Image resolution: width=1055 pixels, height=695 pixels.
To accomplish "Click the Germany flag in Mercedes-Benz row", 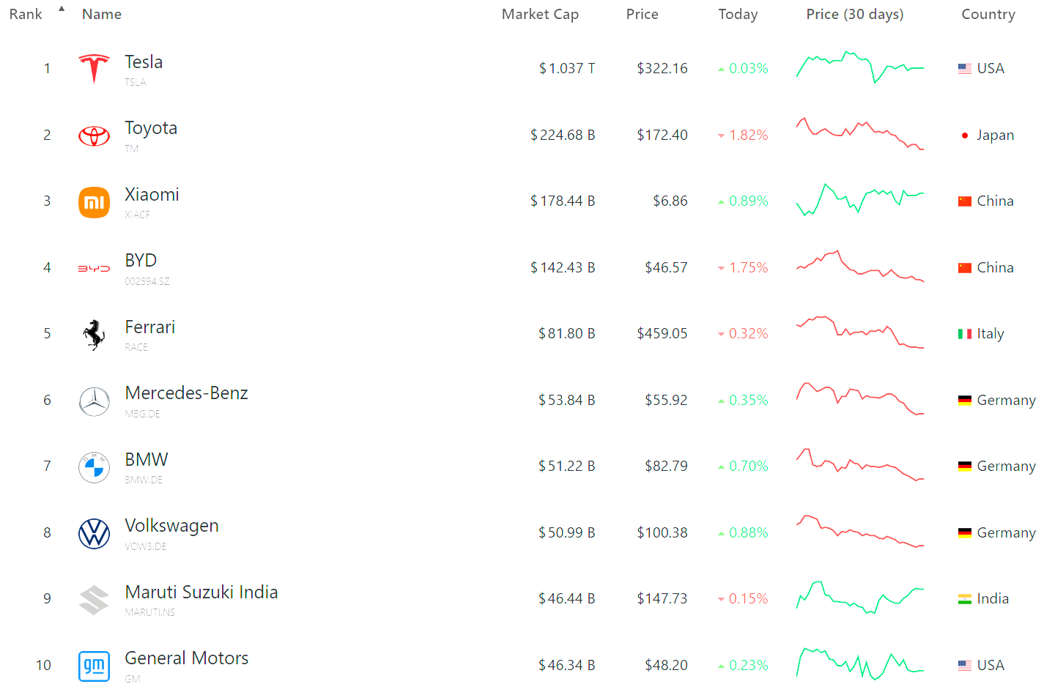I will tap(965, 401).
